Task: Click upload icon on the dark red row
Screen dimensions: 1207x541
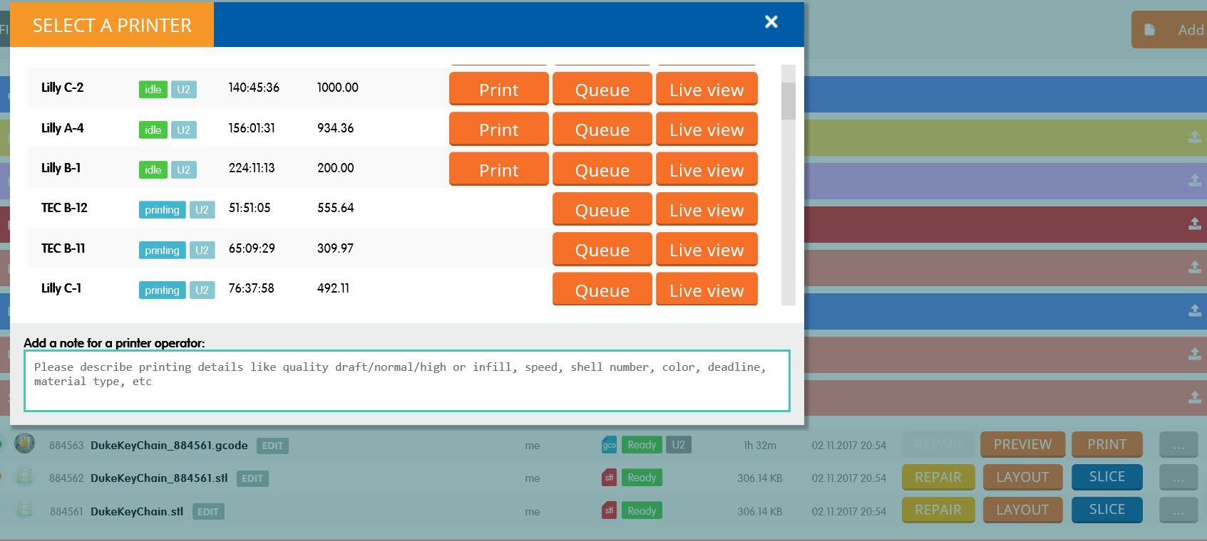Action: coord(1194,224)
